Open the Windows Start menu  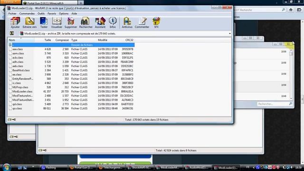pos(6,167)
